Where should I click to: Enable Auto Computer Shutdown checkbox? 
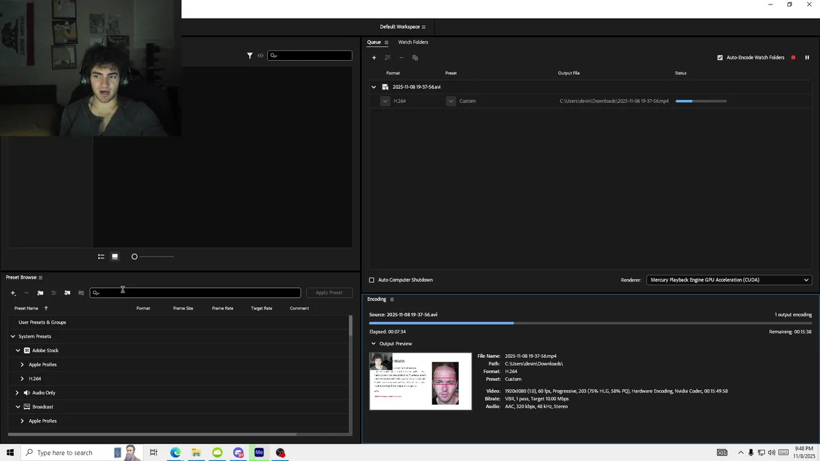pos(372,280)
